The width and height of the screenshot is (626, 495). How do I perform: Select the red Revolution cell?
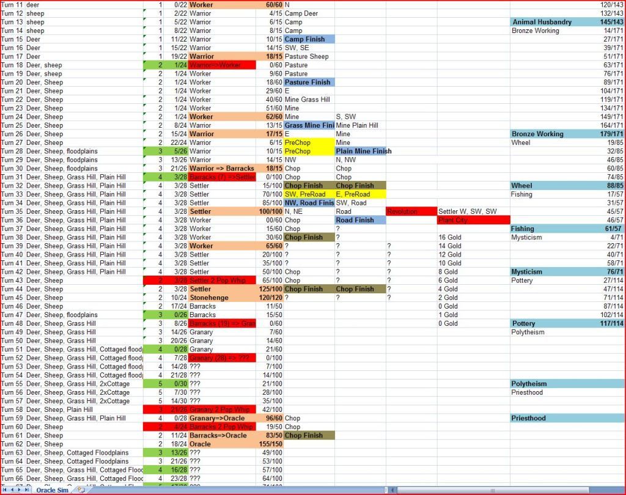411,211
